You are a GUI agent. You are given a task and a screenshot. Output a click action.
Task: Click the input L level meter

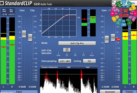click(4, 51)
